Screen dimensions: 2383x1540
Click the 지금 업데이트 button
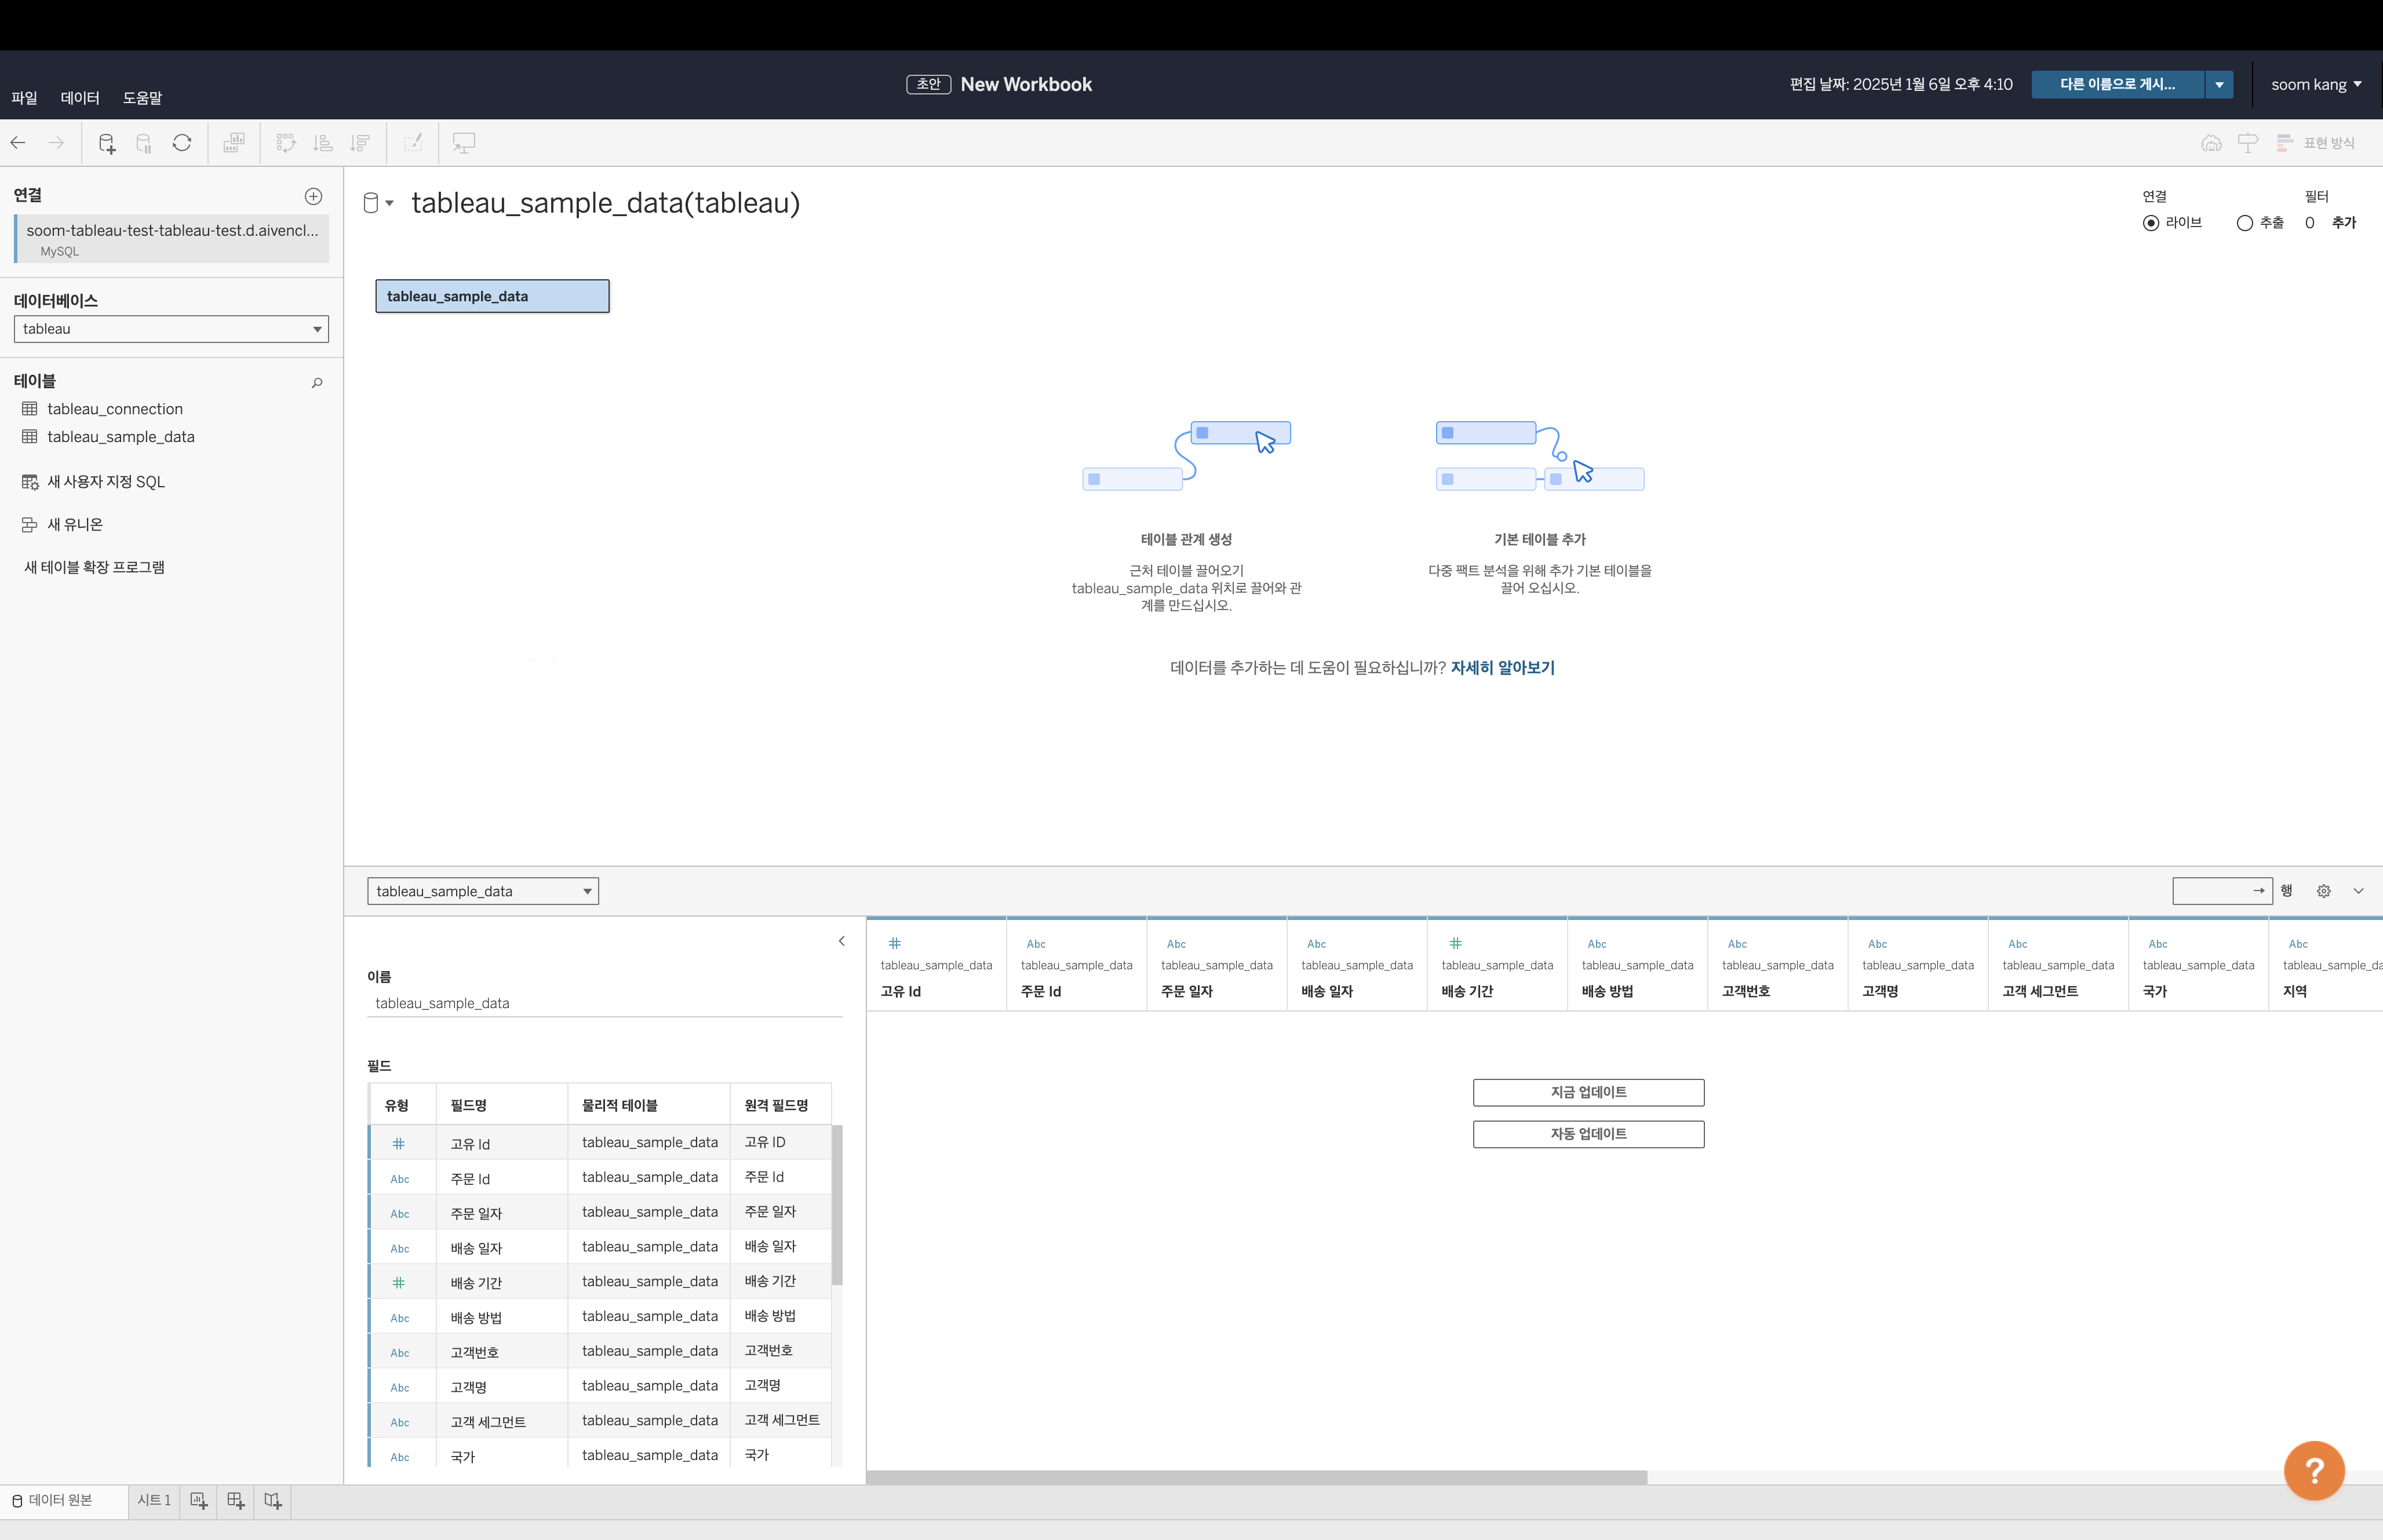1588,1092
